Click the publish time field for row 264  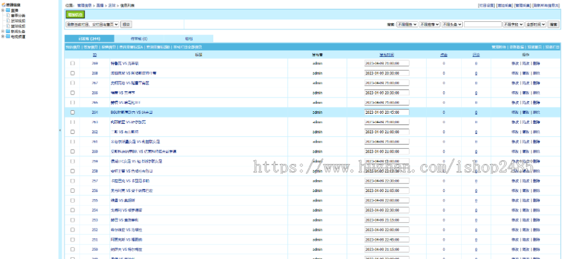point(387,112)
